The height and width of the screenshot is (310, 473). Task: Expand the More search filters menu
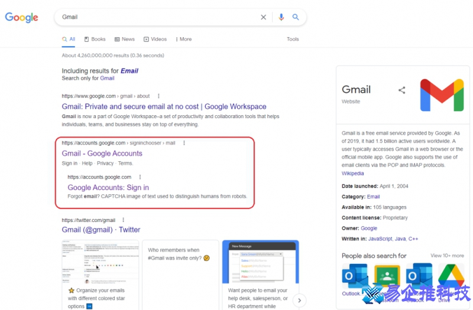tap(183, 40)
